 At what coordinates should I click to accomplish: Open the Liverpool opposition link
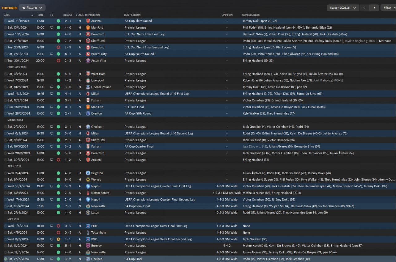tap(98, 80)
